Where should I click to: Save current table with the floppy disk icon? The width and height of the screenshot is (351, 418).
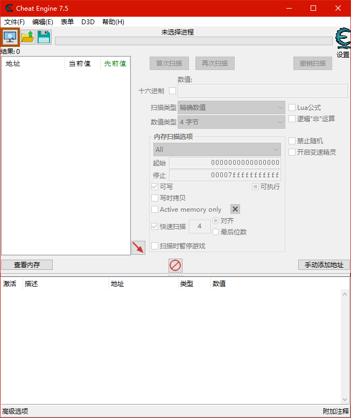[44, 37]
